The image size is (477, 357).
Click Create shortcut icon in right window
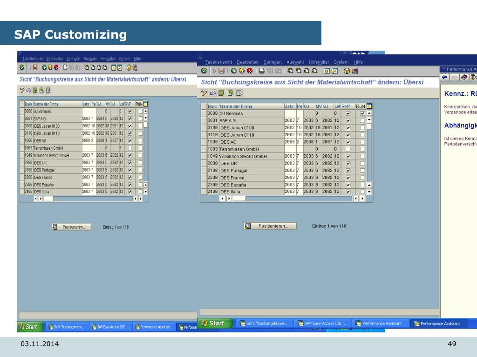pyautogui.click(x=334, y=71)
